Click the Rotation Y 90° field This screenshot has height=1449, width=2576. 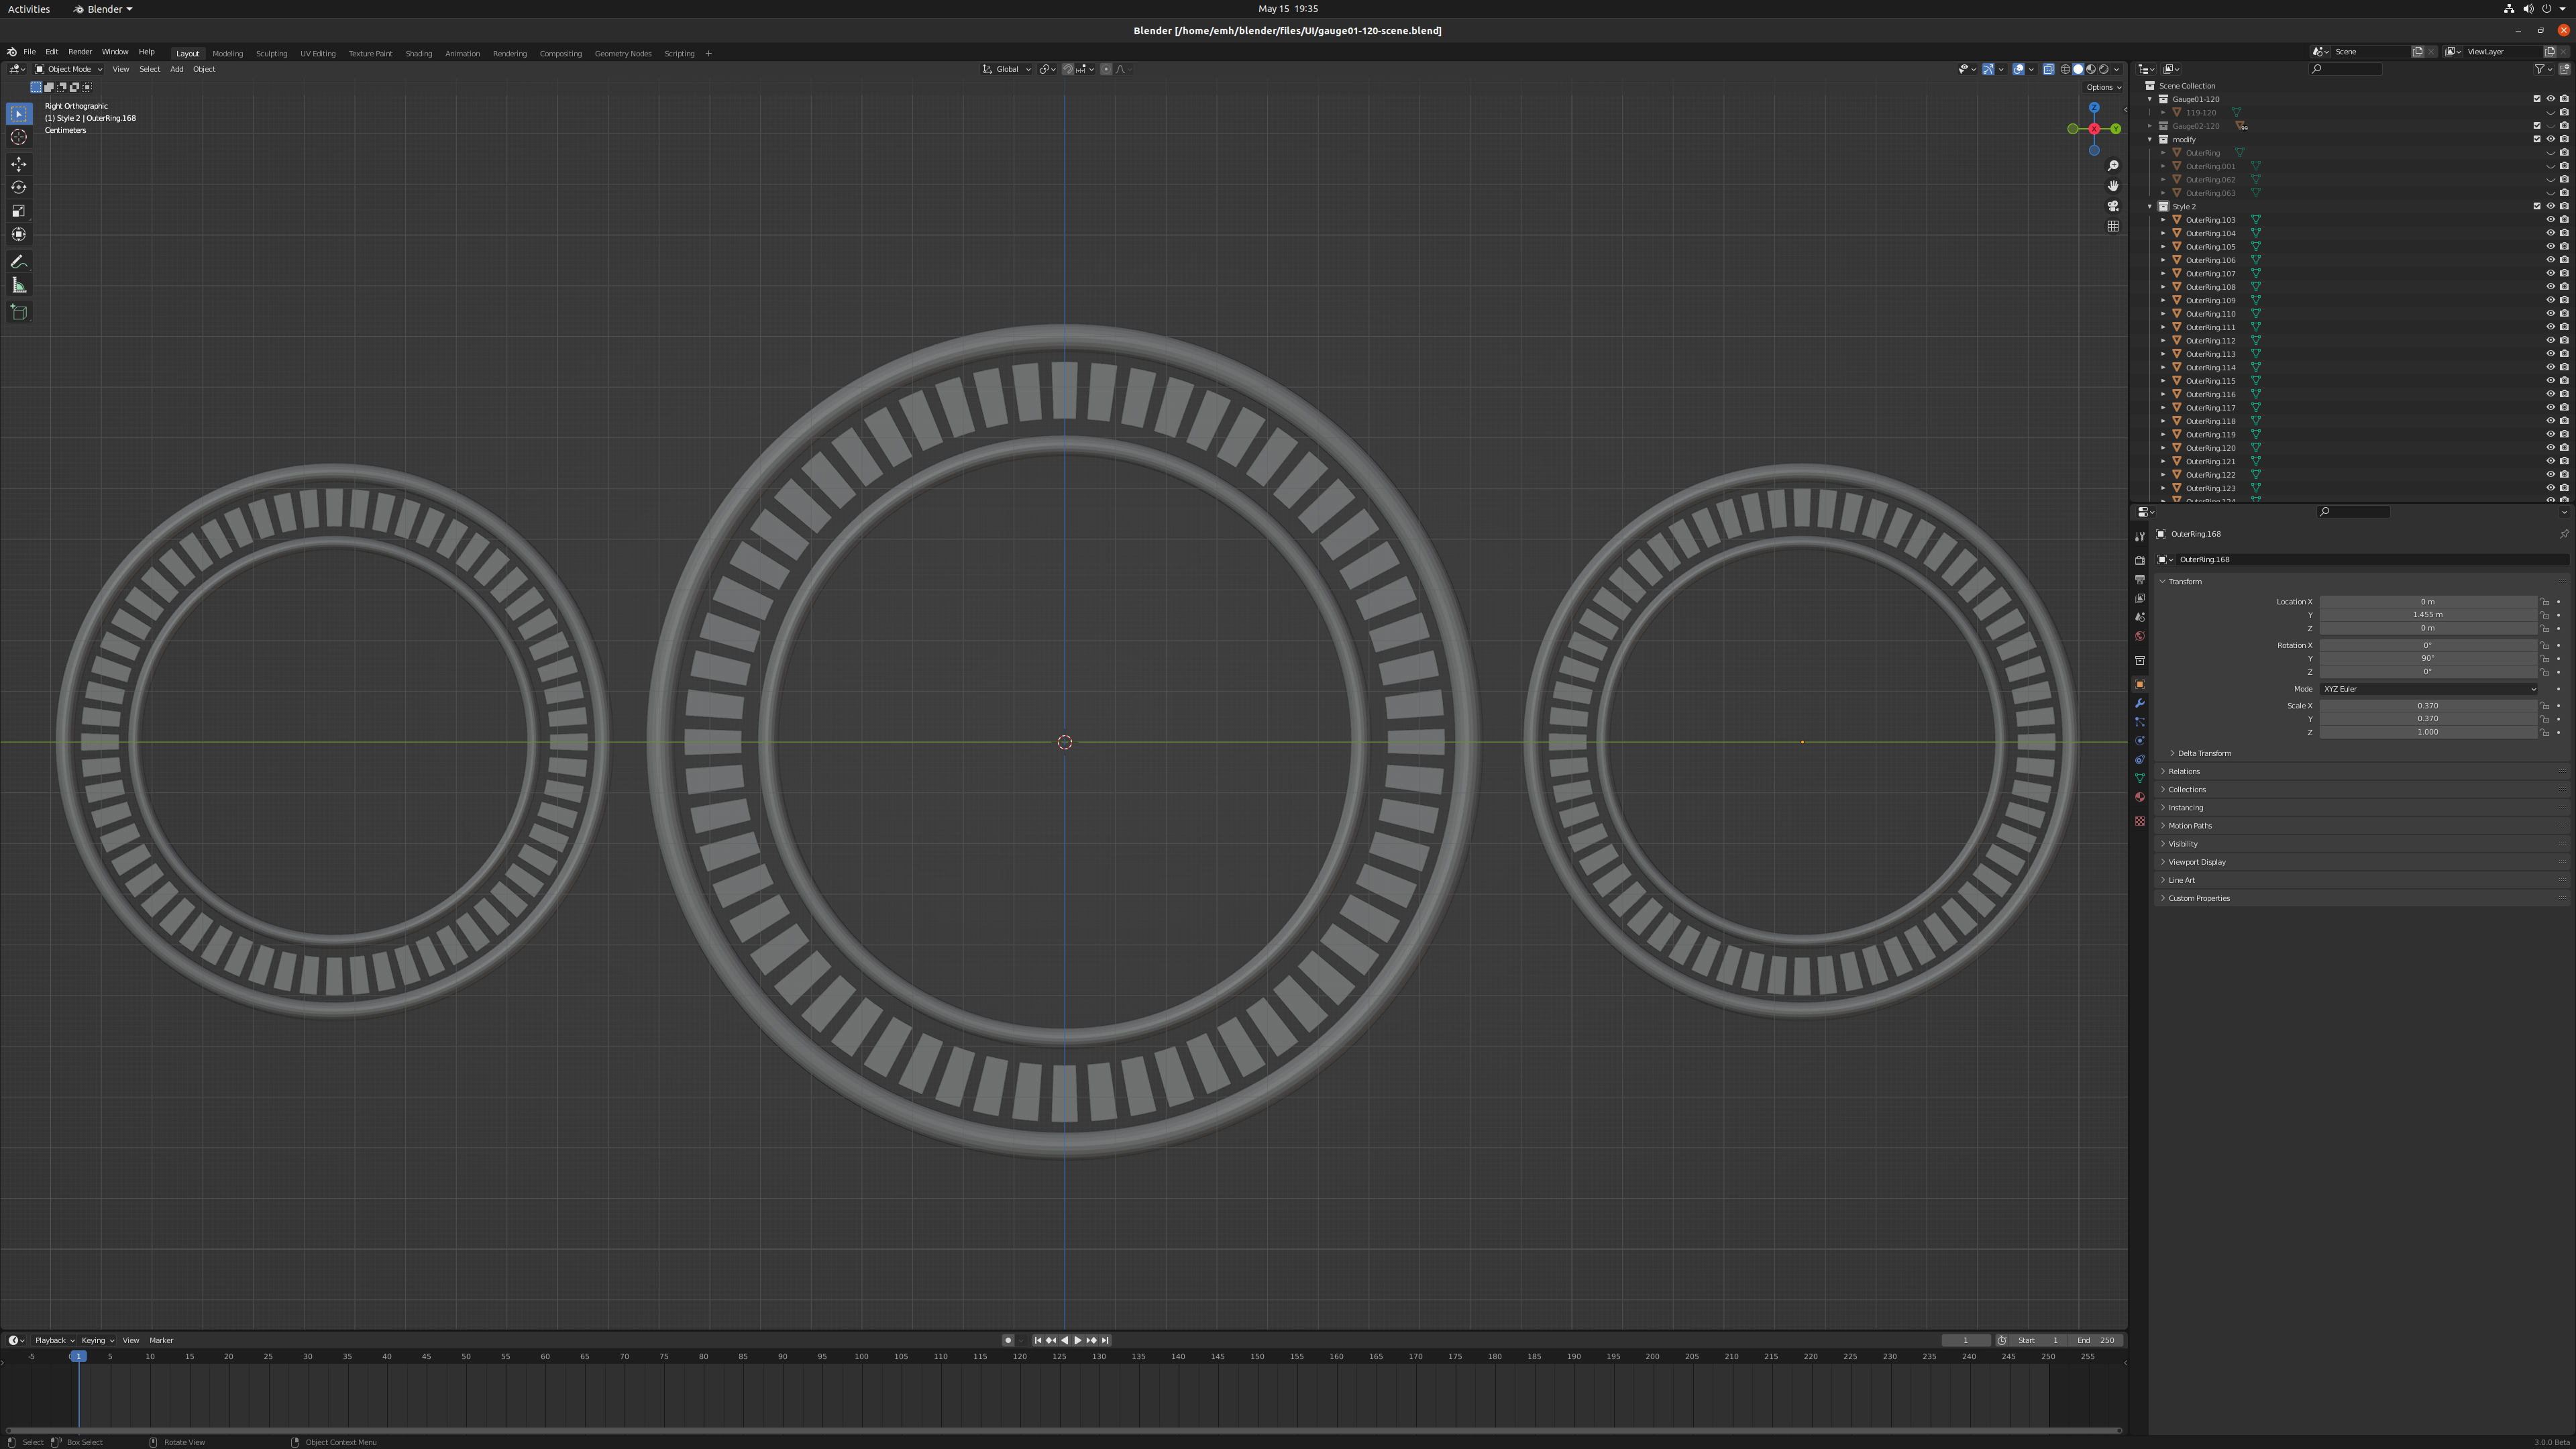[2428, 659]
